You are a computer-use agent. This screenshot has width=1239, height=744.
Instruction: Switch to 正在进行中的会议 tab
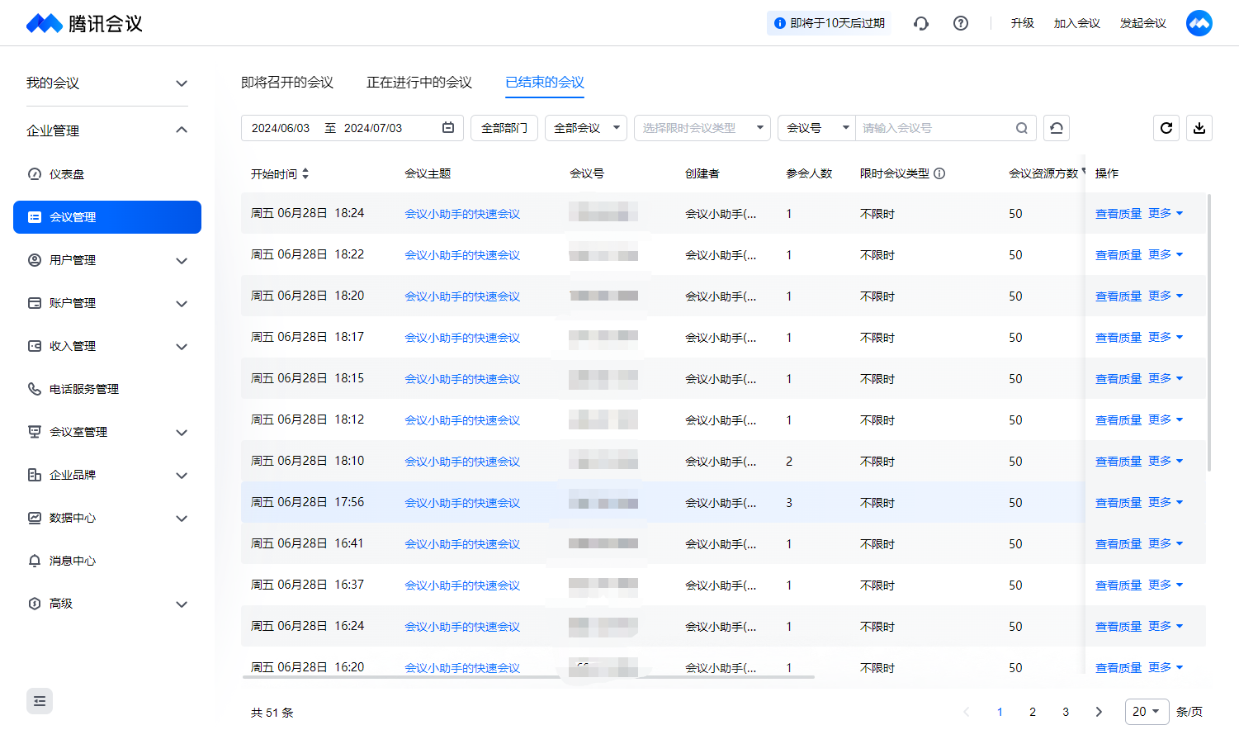pyautogui.click(x=419, y=83)
